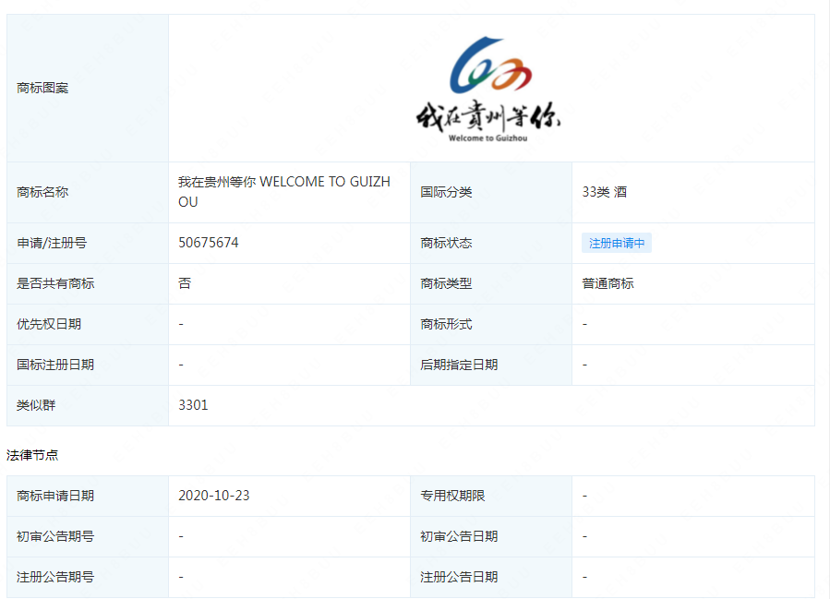The height and width of the screenshot is (599, 830).
Task: Select the application date 2020-10-23
Action: click(213, 496)
